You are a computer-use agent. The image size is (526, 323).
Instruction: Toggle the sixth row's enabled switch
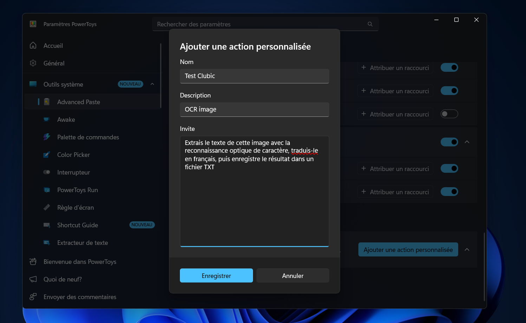click(x=449, y=191)
